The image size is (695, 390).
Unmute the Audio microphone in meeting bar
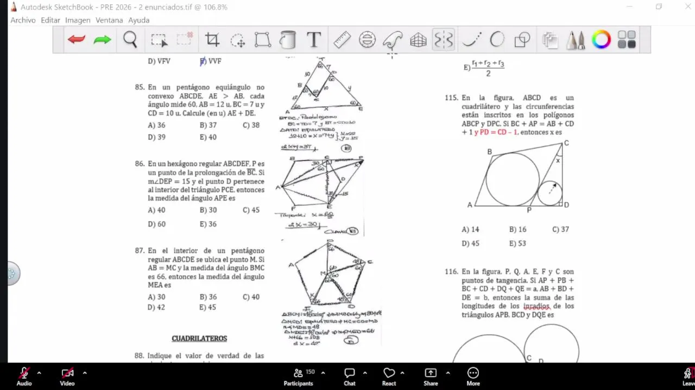[x=24, y=376]
